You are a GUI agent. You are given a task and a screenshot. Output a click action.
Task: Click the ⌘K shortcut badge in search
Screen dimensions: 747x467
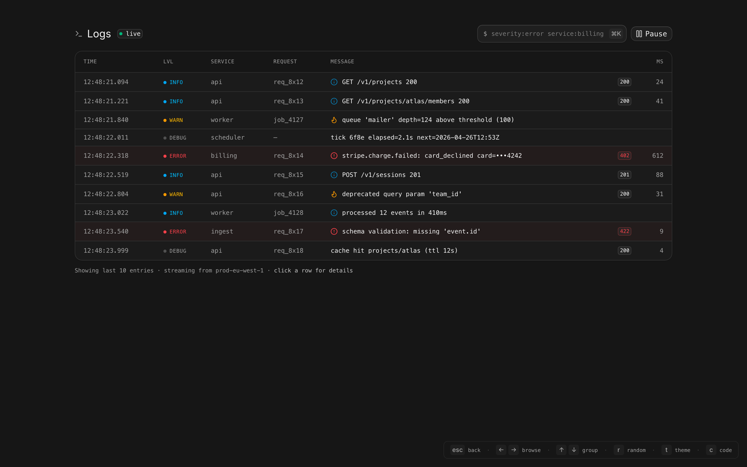tap(616, 34)
